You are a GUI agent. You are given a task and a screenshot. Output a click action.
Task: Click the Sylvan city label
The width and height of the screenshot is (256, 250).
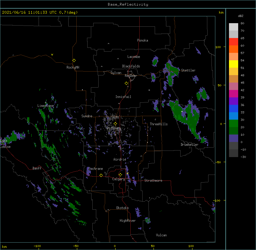(x=116, y=73)
